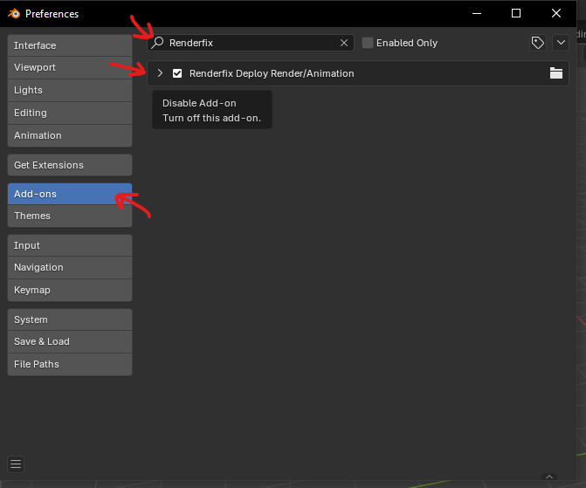Open the System preferences section
Screen dimensions: 586x488
[x=70, y=320]
